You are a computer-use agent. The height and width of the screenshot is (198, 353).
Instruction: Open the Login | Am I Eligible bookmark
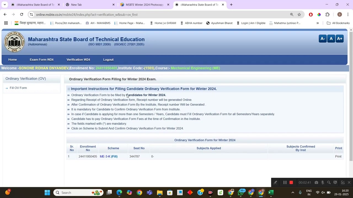tap(251, 23)
